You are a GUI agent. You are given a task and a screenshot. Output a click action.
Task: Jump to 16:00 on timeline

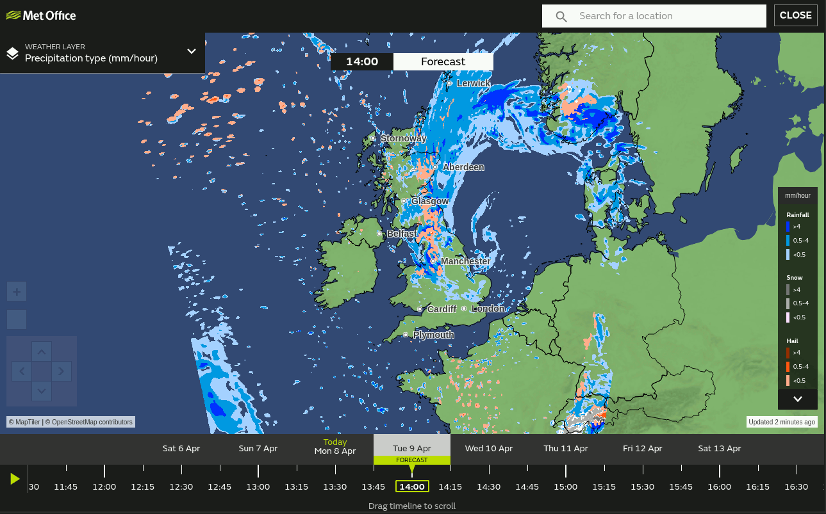pyautogui.click(x=720, y=486)
